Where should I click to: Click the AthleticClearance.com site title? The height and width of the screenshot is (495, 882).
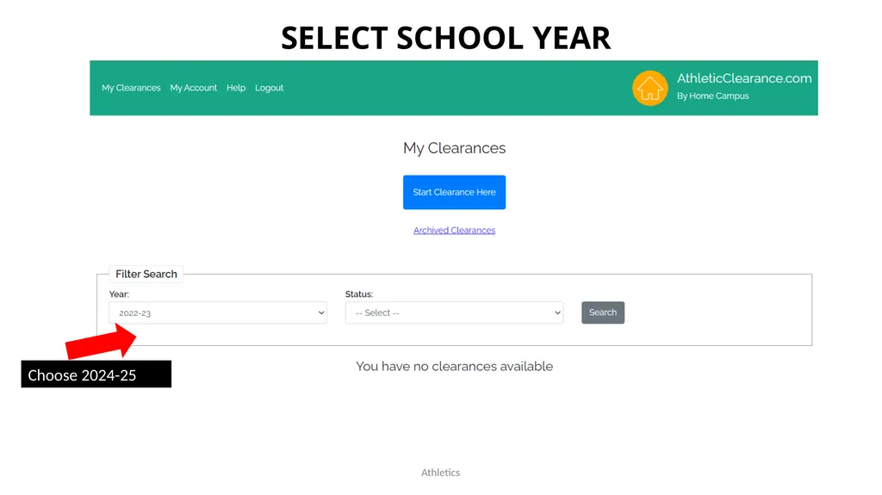pos(743,78)
